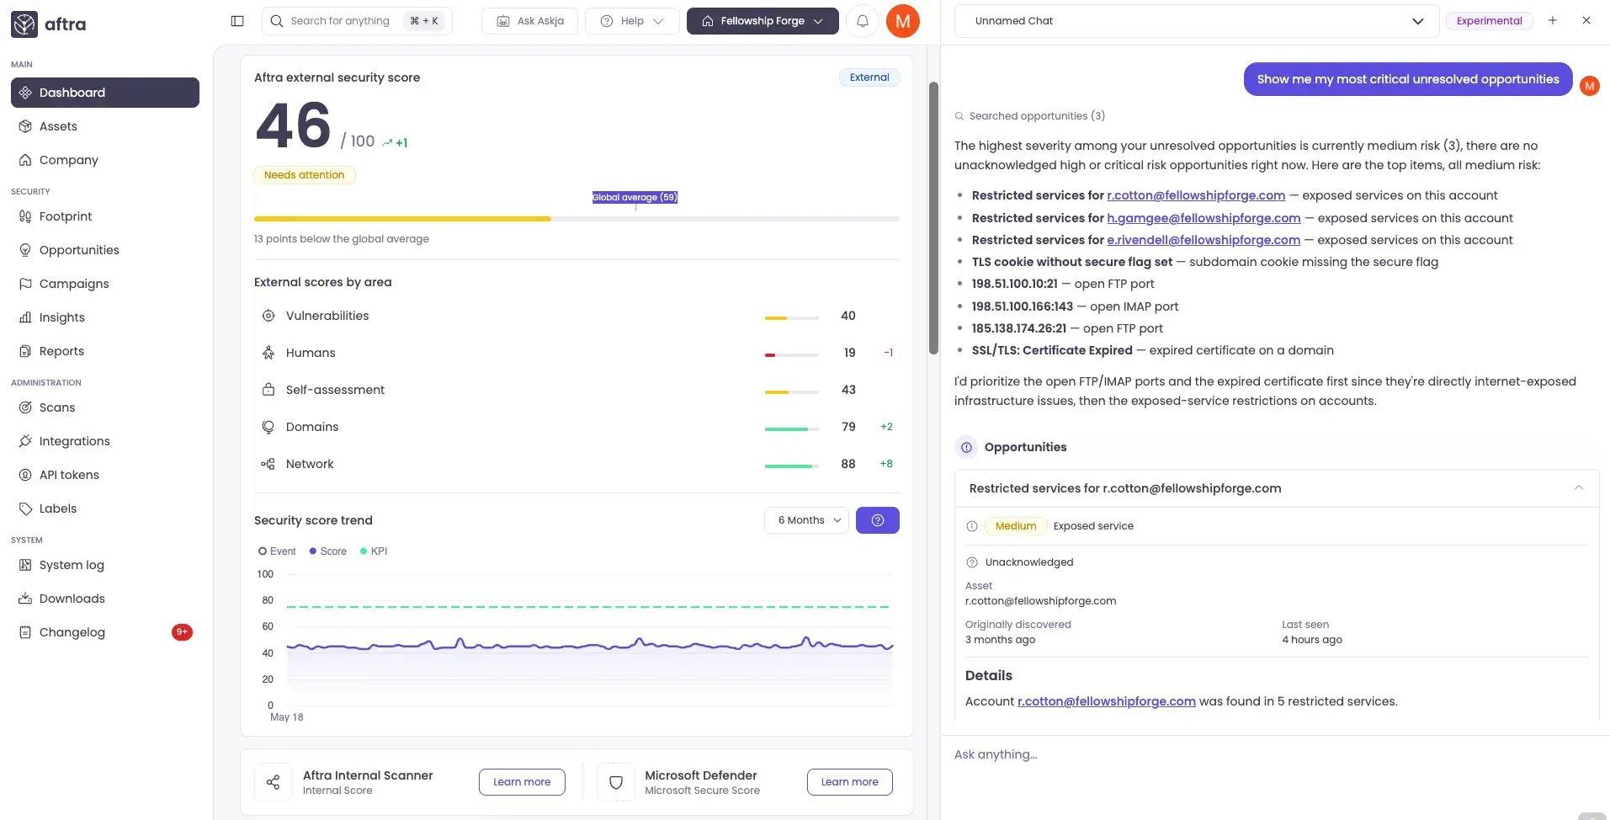Collapse the Restricted services opportunity card
Image resolution: width=1610 pixels, height=820 pixels.
[x=1579, y=488]
